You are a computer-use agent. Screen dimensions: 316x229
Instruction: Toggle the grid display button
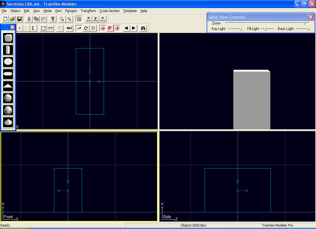tap(79, 19)
